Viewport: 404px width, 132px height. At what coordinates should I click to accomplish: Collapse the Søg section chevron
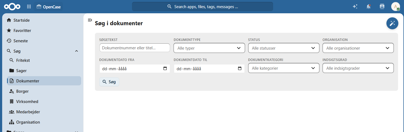[x=77, y=51]
